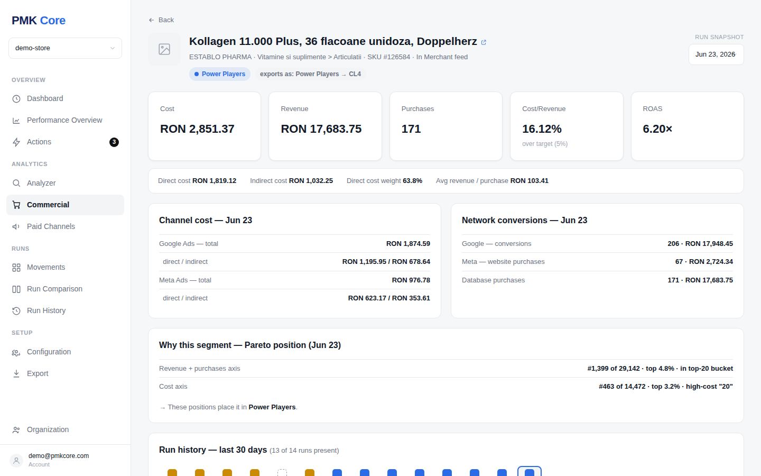Go to Performance Overview page
Screen dimensions: 761x476
[x=65, y=121]
